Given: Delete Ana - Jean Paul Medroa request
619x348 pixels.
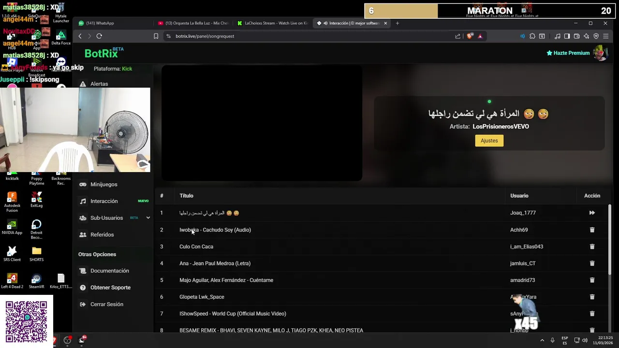Looking at the screenshot, I should click(x=592, y=263).
